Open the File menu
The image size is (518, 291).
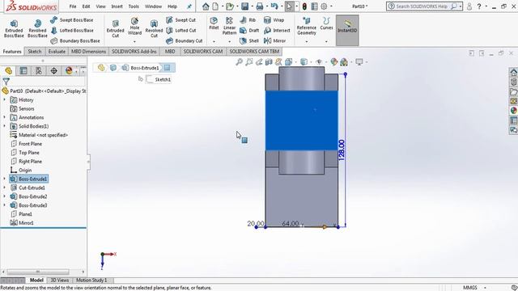73,6
